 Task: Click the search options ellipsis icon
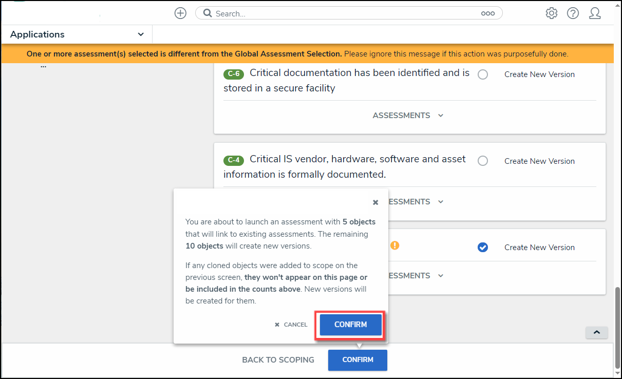(487, 14)
